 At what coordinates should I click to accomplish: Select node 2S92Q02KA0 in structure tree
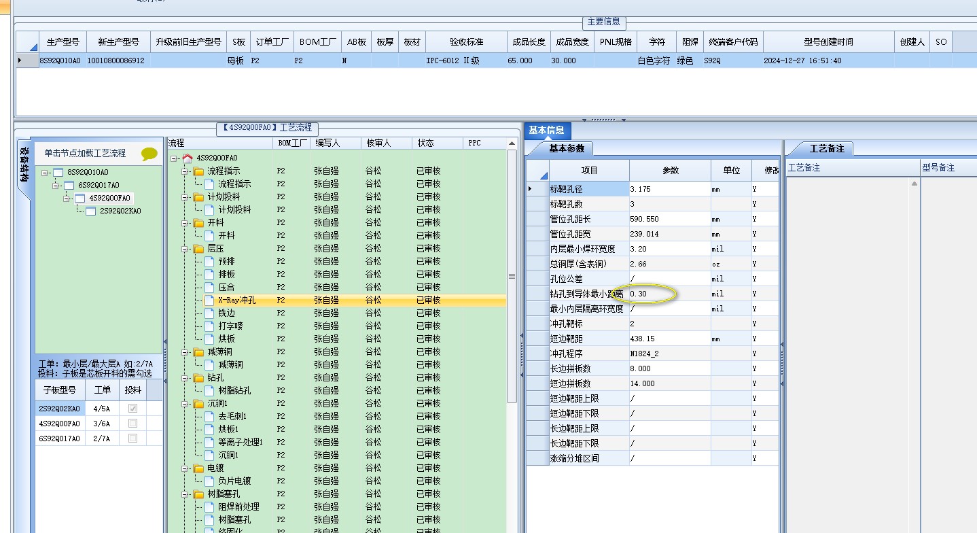click(120, 211)
